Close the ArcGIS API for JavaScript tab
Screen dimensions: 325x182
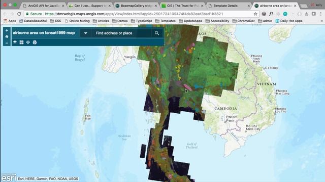click(x=63, y=6)
